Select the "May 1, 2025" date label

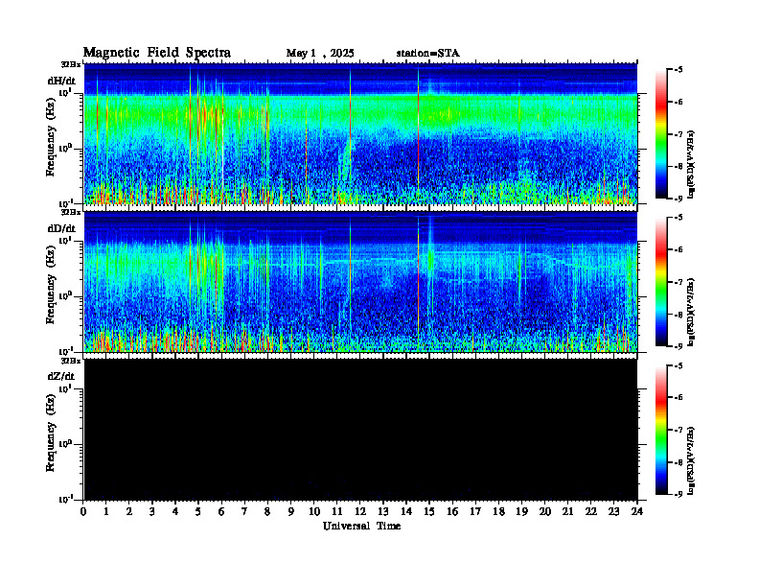320,54
